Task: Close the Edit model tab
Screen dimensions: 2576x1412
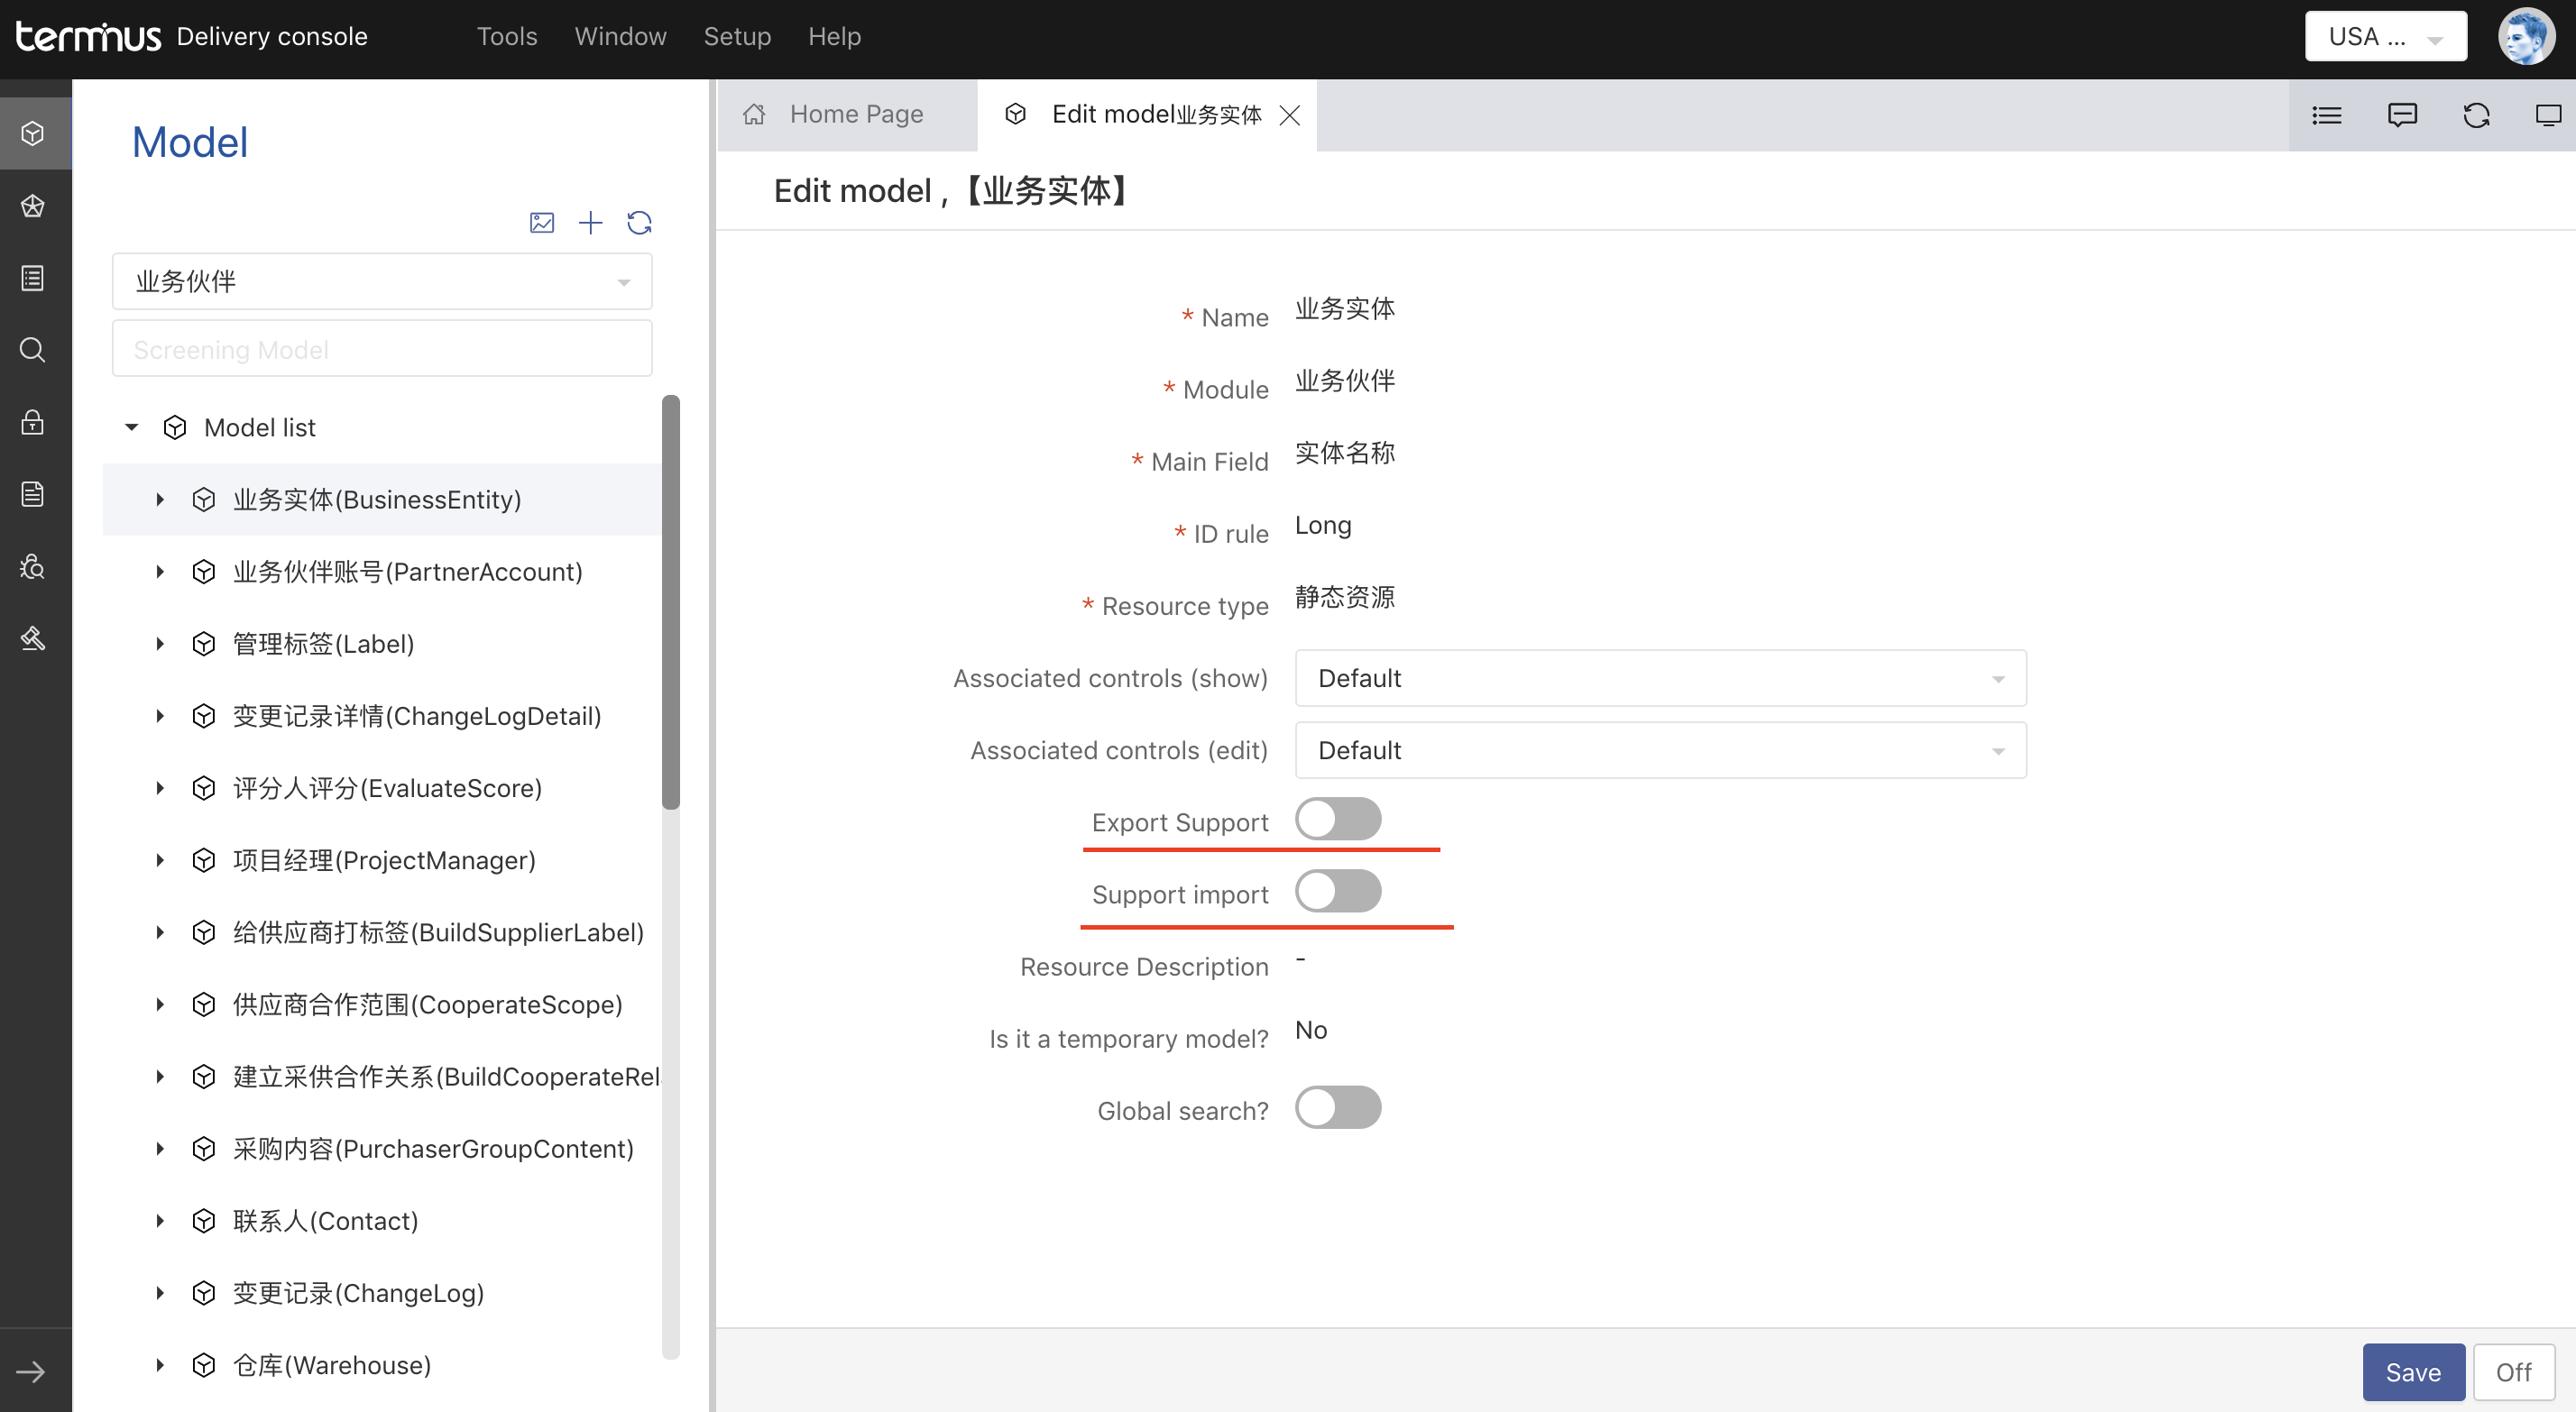Action: [x=1290, y=115]
